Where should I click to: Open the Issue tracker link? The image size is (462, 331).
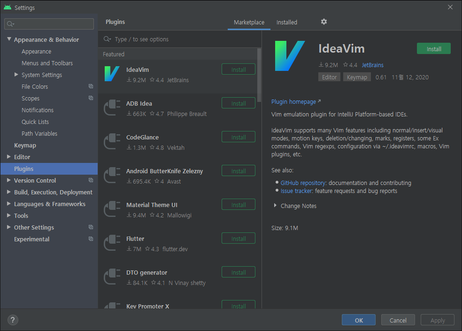pos(296,191)
